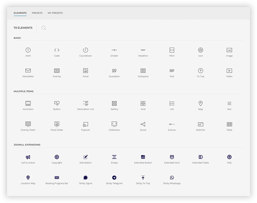Insert the FAQ element
Viewport: 257px width, 203px height.
[x=229, y=159]
